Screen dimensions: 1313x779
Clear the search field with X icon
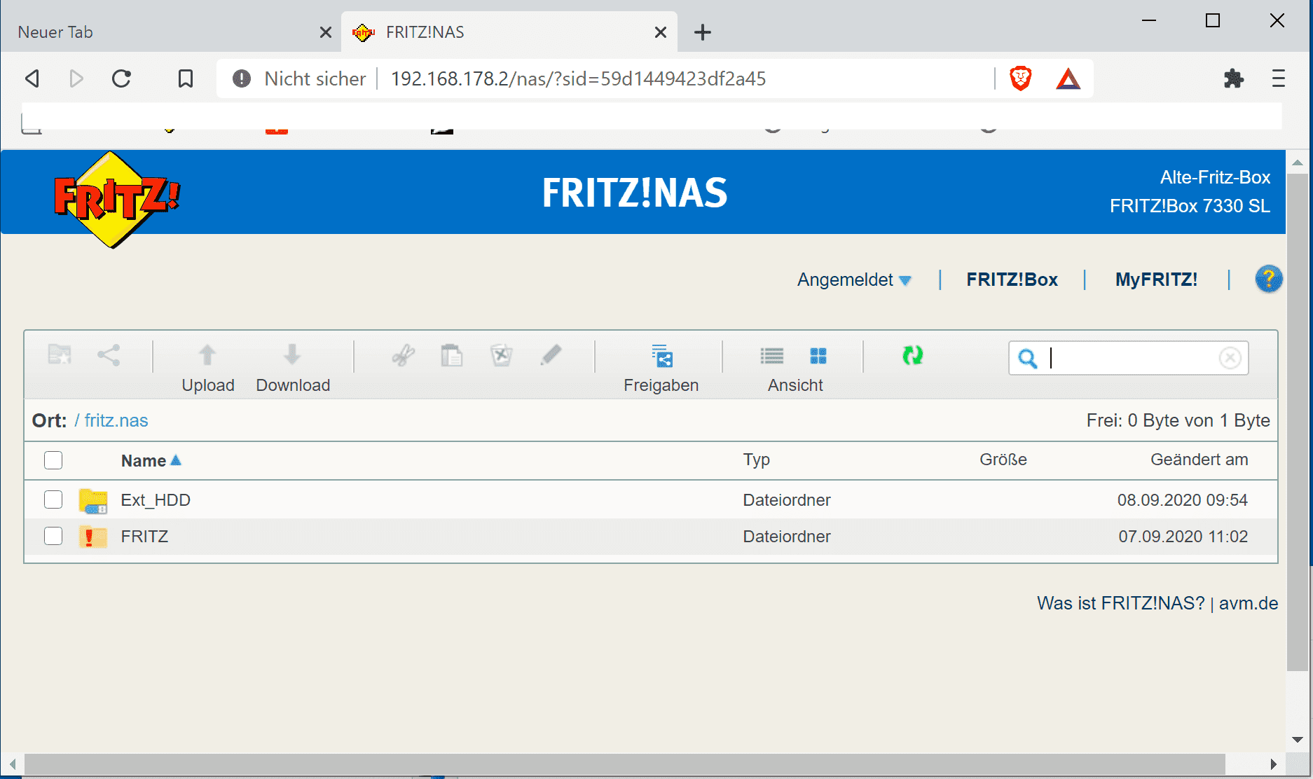click(x=1230, y=358)
